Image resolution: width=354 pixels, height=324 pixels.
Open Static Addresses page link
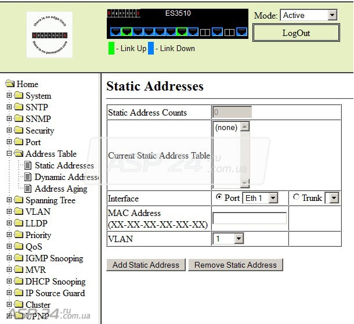[x=64, y=165]
